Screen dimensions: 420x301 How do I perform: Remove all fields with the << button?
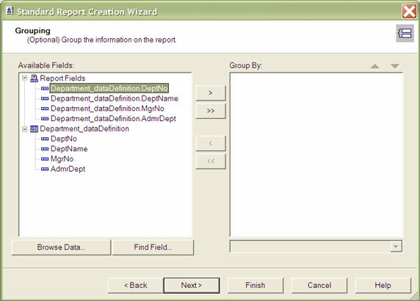tap(211, 162)
